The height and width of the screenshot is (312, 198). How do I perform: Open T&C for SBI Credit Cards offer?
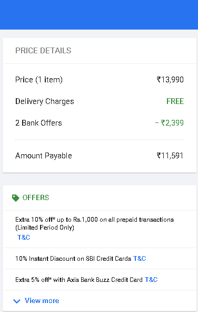click(140, 259)
